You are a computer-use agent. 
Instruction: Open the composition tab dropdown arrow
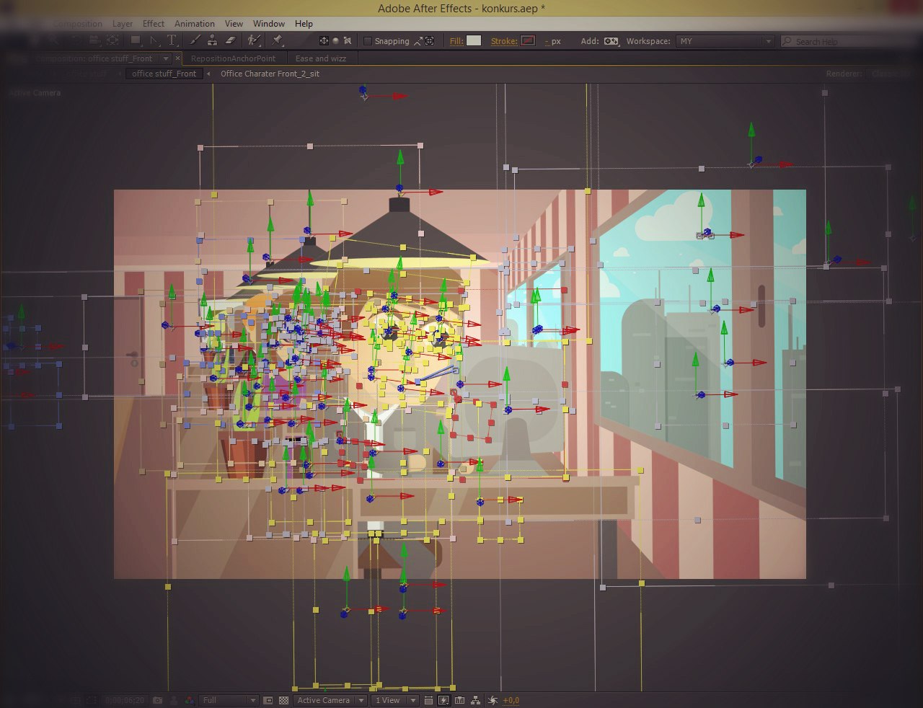166,58
